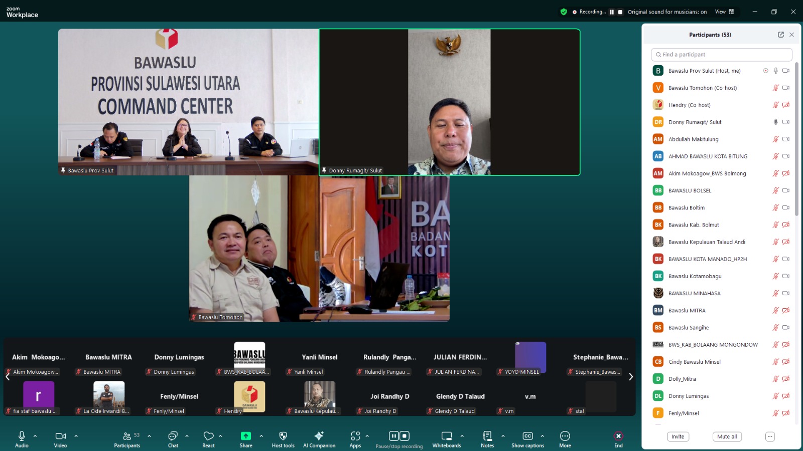
Task: Toggle the Audio microphone mute
Action: click(x=22, y=436)
